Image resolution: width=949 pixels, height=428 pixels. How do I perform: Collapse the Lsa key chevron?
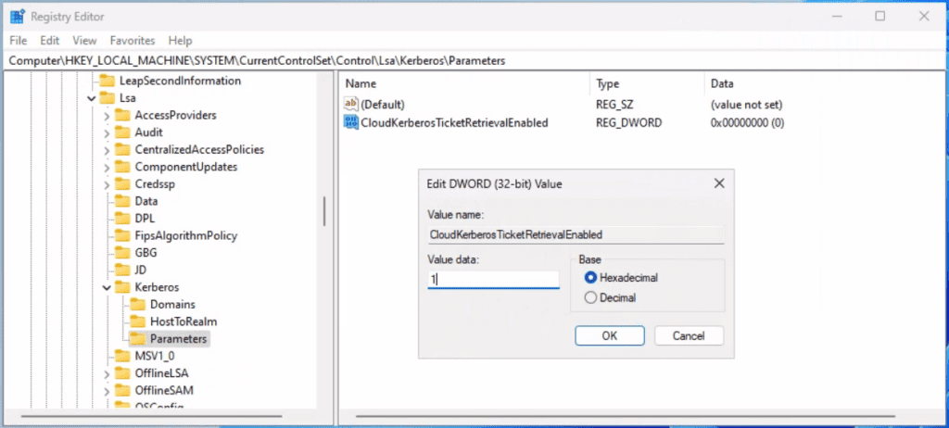(x=92, y=98)
